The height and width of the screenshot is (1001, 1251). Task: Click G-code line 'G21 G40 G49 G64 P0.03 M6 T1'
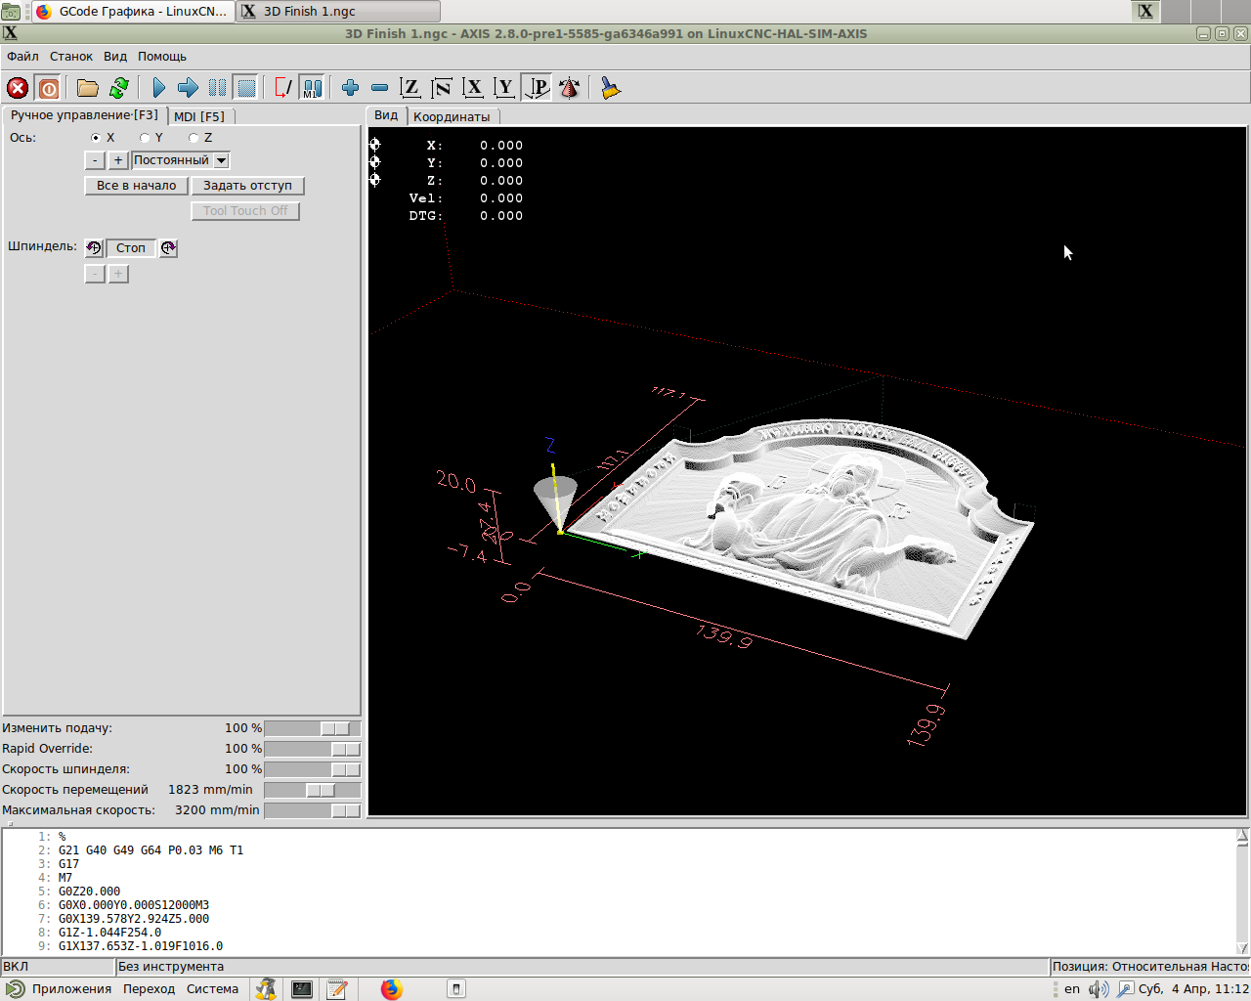point(151,850)
